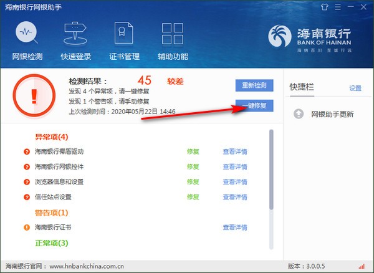374x273 pixels.
Task: Click the 网银助手更新 upload arrow icon
Action: [299, 114]
